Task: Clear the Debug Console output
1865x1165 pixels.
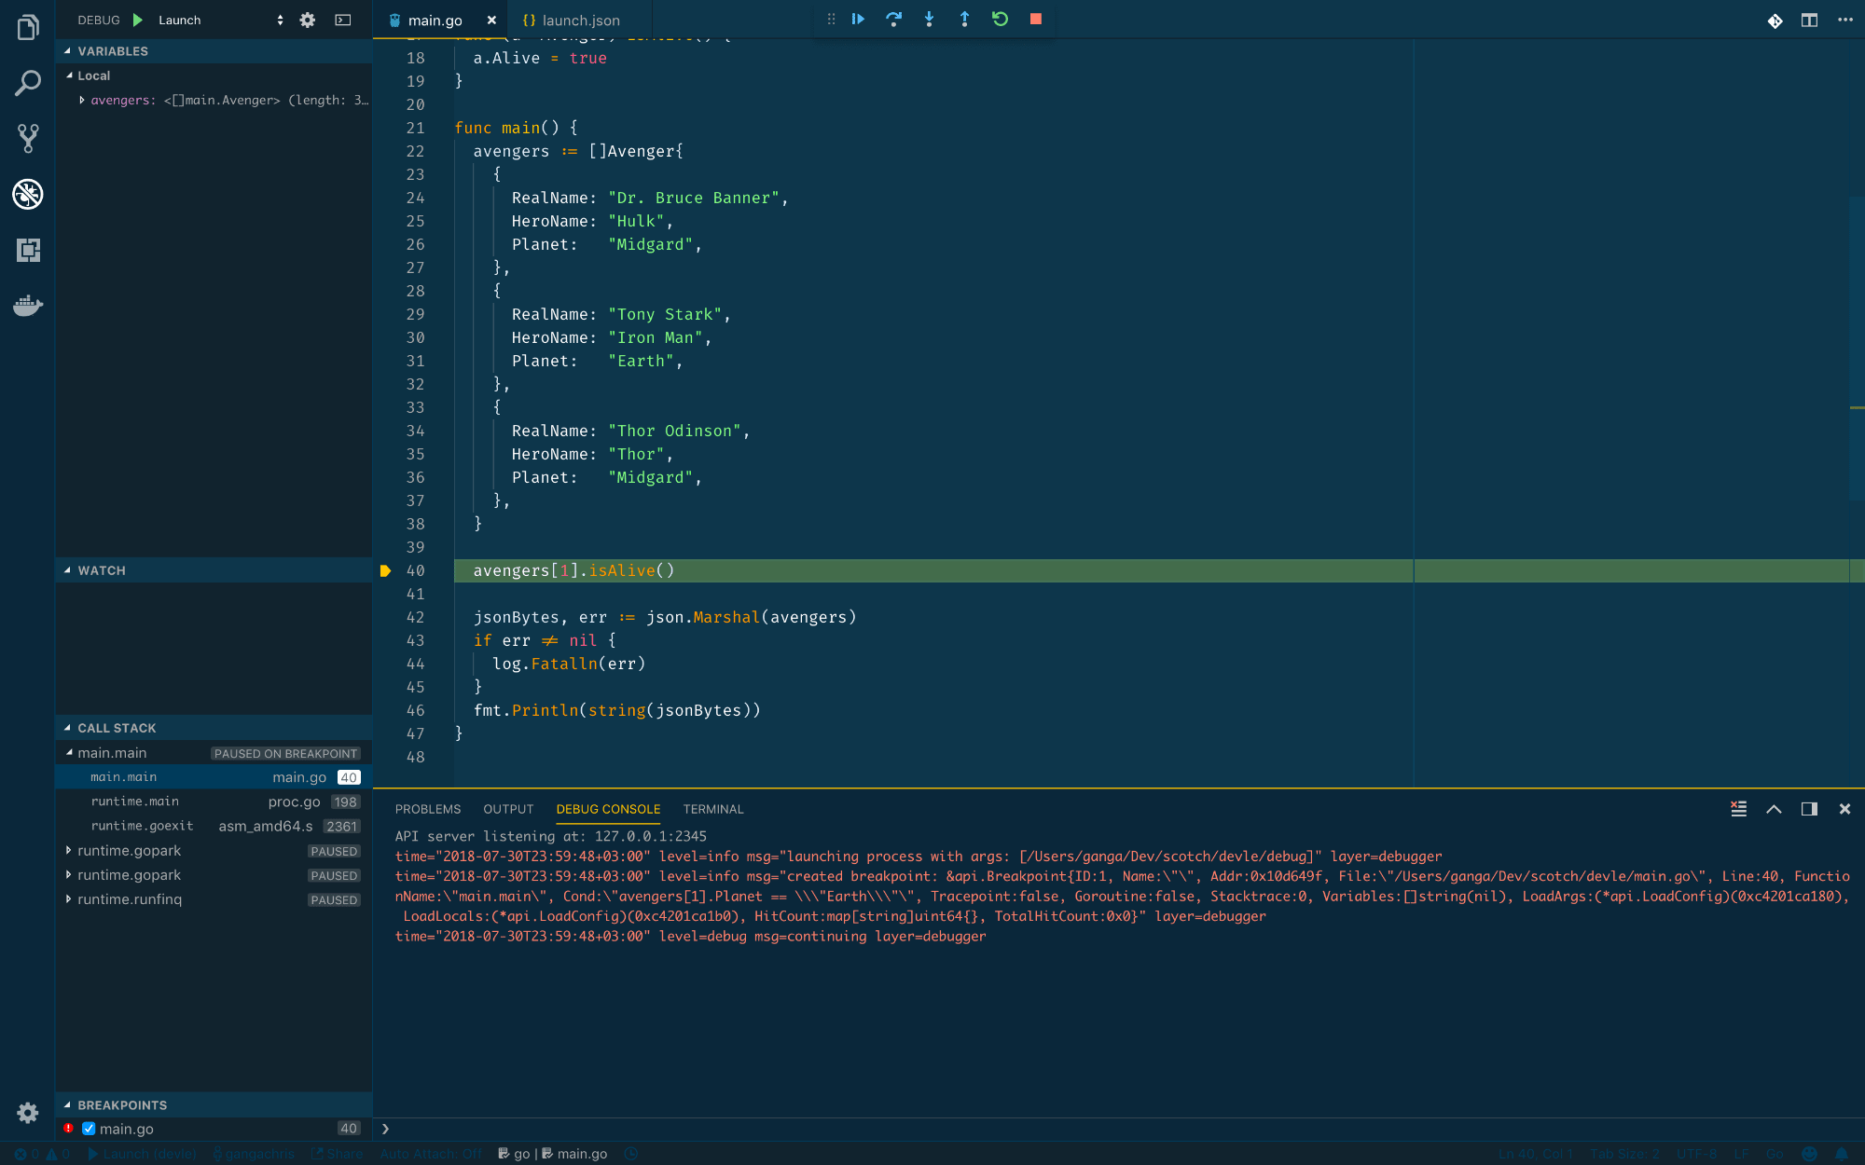Action: (x=1737, y=809)
